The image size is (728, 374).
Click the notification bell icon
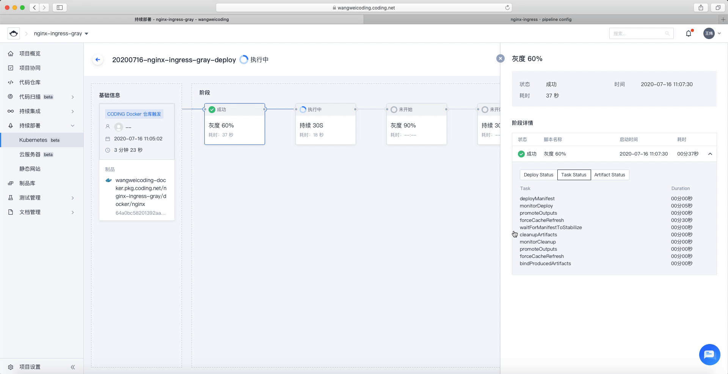click(x=689, y=33)
